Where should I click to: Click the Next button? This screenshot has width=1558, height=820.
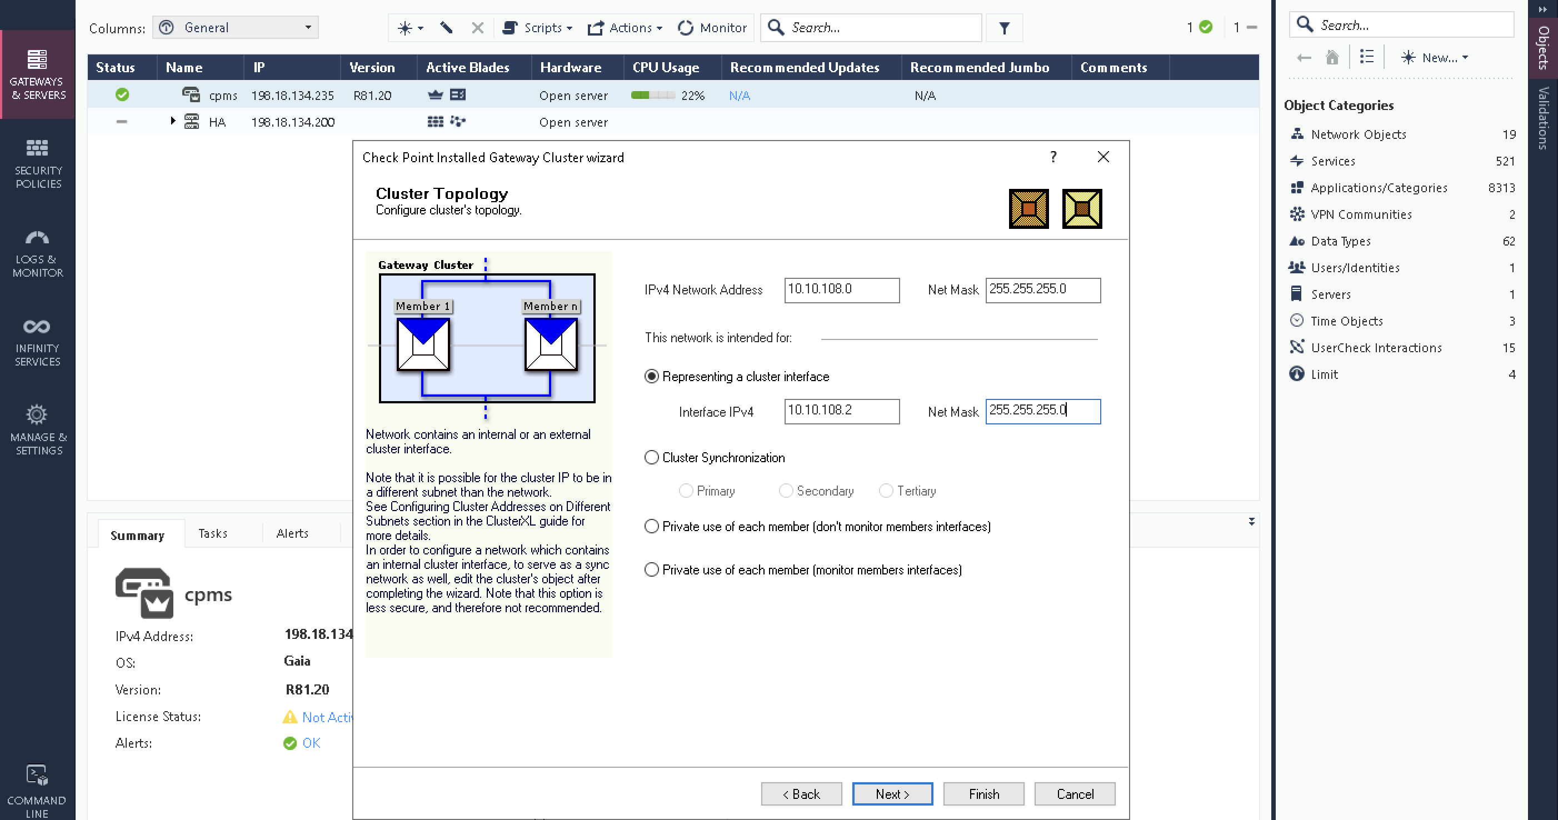pyautogui.click(x=892, y=794)
